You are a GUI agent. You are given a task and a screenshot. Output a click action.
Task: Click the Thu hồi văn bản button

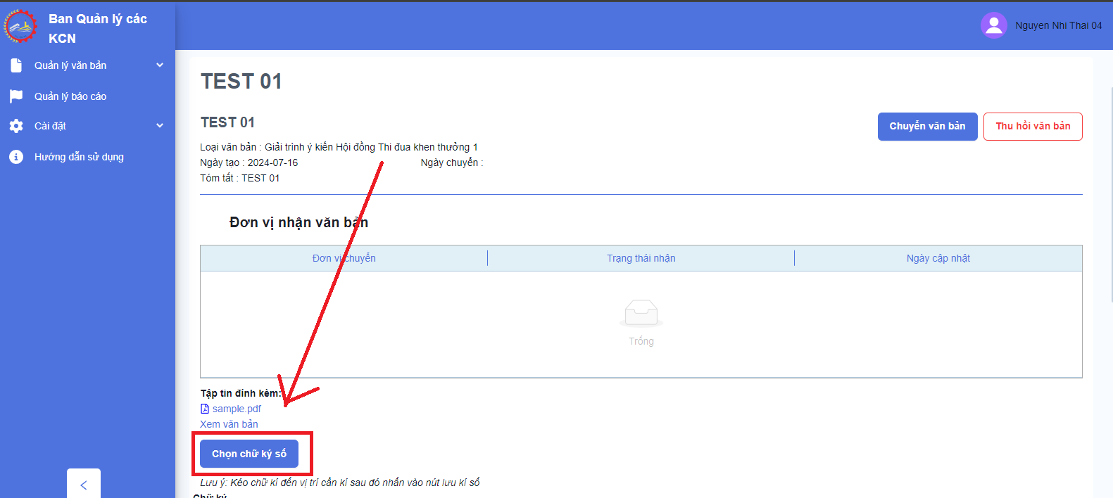coord(1033,127)
